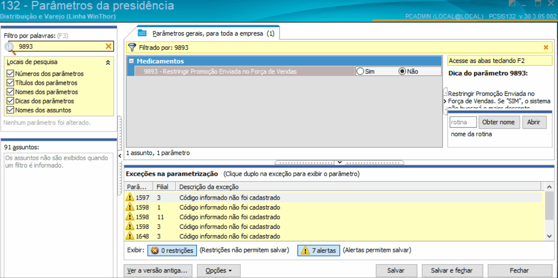The width and height of the screenshot is (558, 278).
Task: Toggle 'Dicas dos parâmetros' checkbox
Action: tap(10, 101)
